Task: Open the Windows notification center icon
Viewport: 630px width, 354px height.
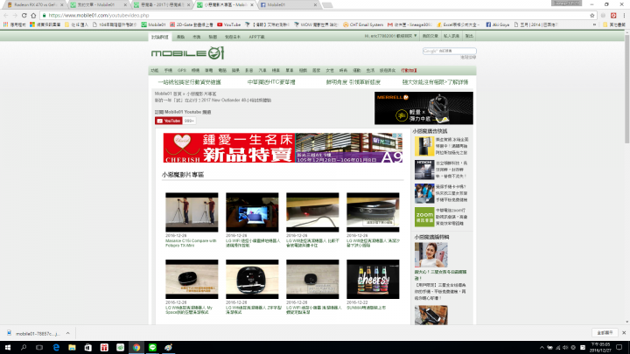Action: coord(619,347)
